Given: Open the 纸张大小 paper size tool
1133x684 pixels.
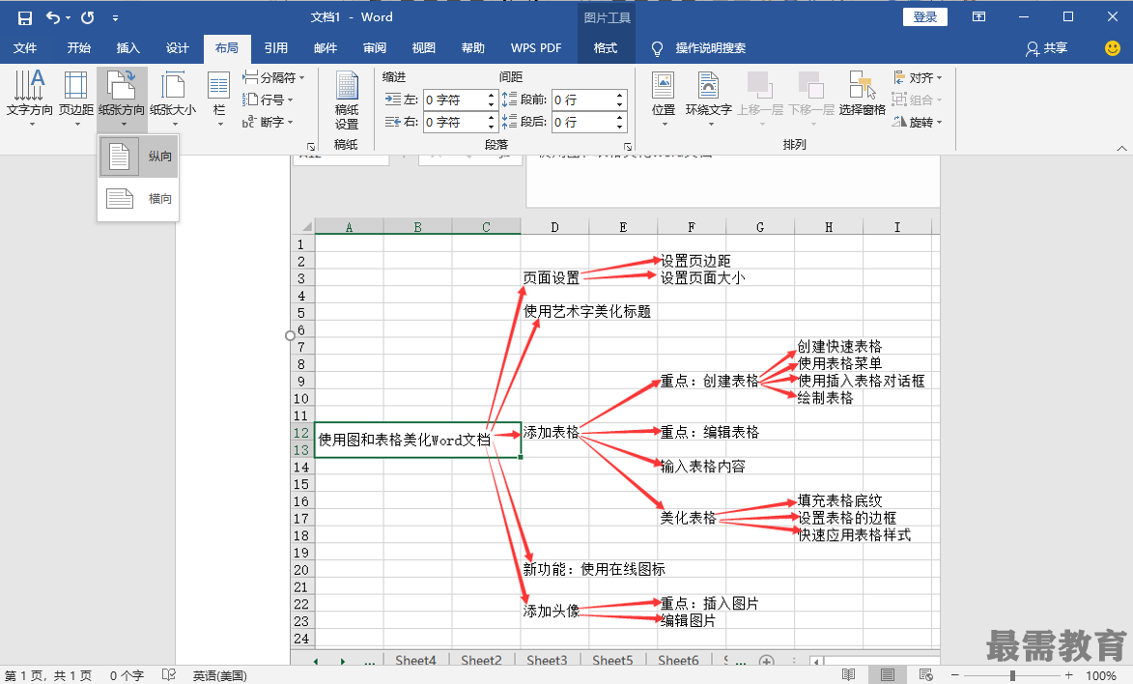Looking at the screenshot, I should (173, 100).
